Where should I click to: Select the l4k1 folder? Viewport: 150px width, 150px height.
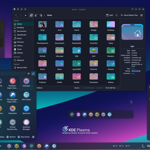pos(94,52)
